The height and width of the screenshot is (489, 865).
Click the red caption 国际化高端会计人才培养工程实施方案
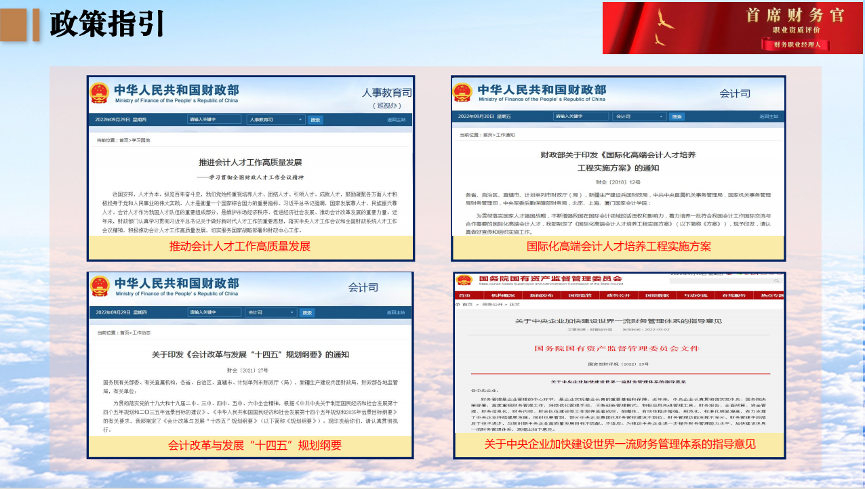pos(619,247)
